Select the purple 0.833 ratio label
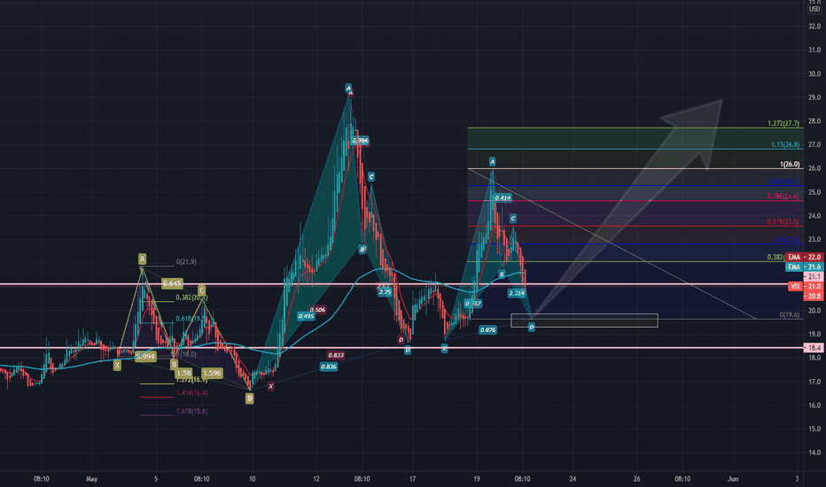Screen dimensions: 826x487 coord(336,355)
